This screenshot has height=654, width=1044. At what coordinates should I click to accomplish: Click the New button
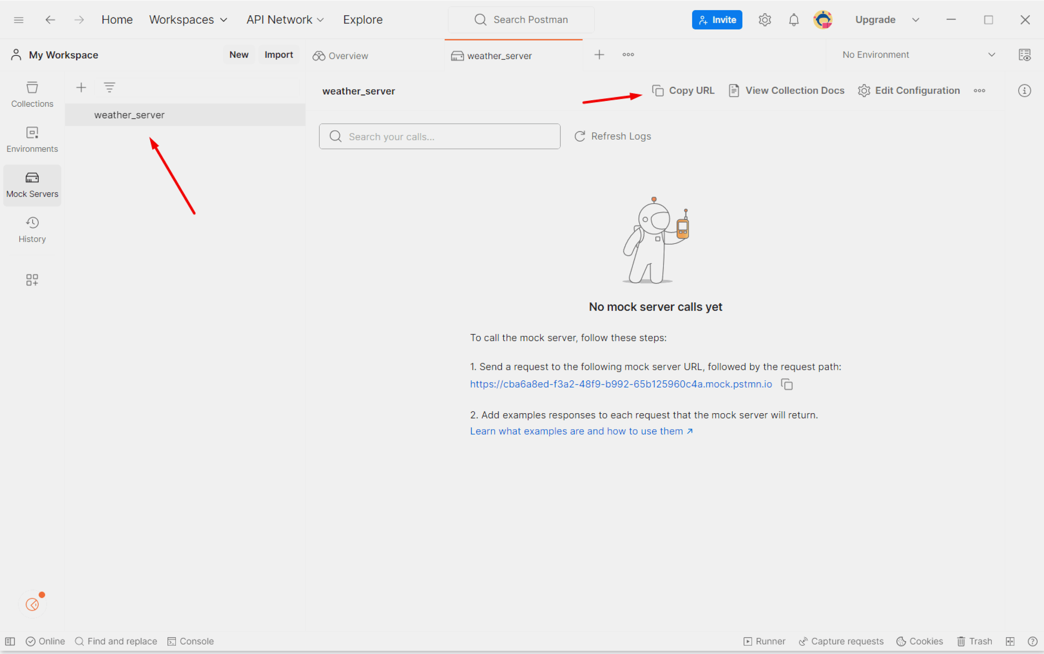click(x=239, y=55)
